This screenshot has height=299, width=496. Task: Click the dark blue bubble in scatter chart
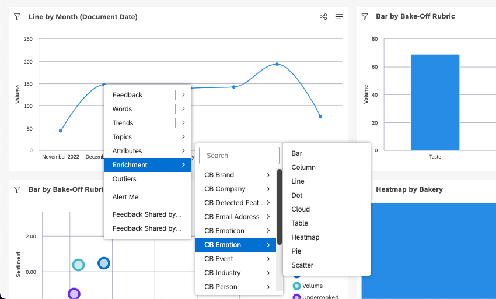click(104, 263)
